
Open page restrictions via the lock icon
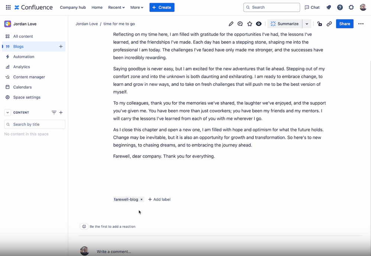click(319, 23)
